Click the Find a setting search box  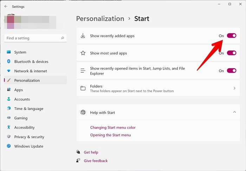click(x=35, y=38)
